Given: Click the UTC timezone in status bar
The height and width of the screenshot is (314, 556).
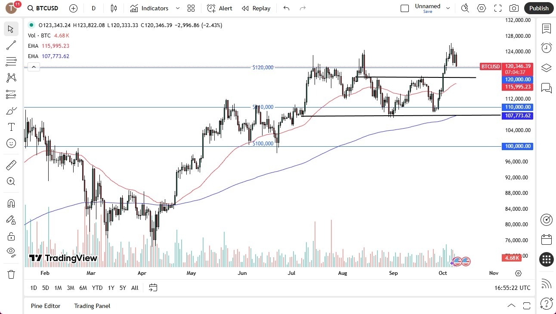Looking at the screenshot, I should coord(512,288).
